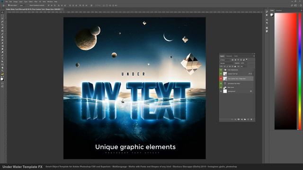
Task: Select the Brush tool
Action: pyautogui.click(x=2, y=34)
